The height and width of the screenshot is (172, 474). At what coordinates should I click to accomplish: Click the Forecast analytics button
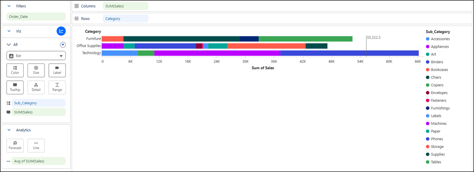click(x=15, y=146)
